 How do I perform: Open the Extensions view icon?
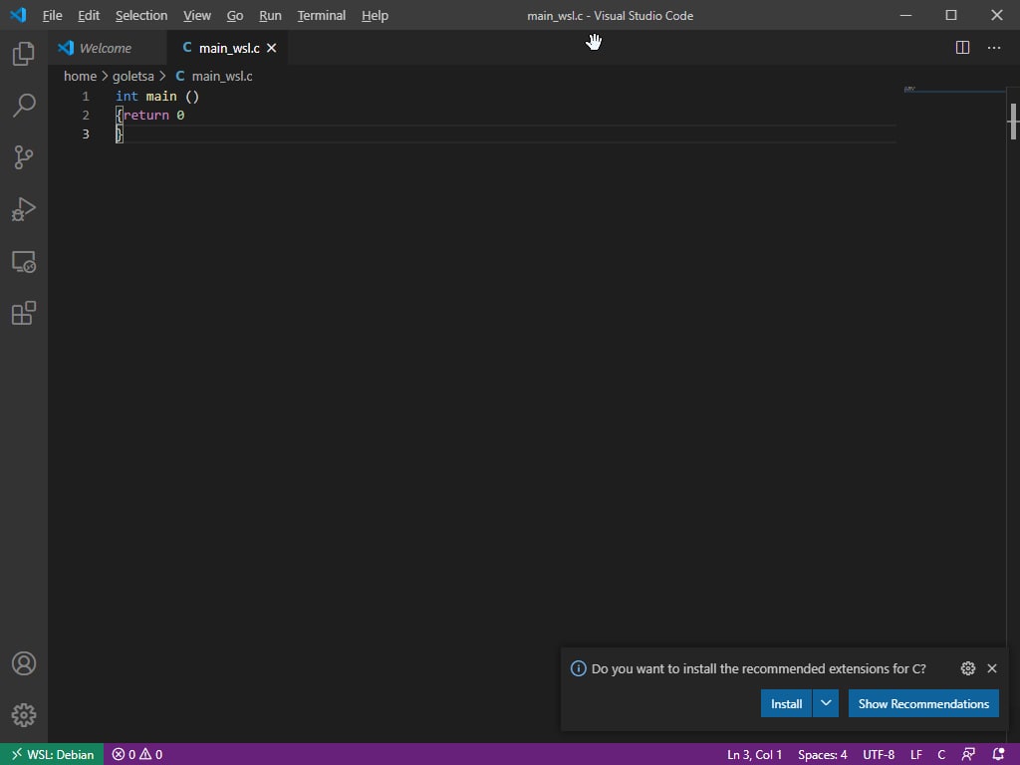coord(24,313)
